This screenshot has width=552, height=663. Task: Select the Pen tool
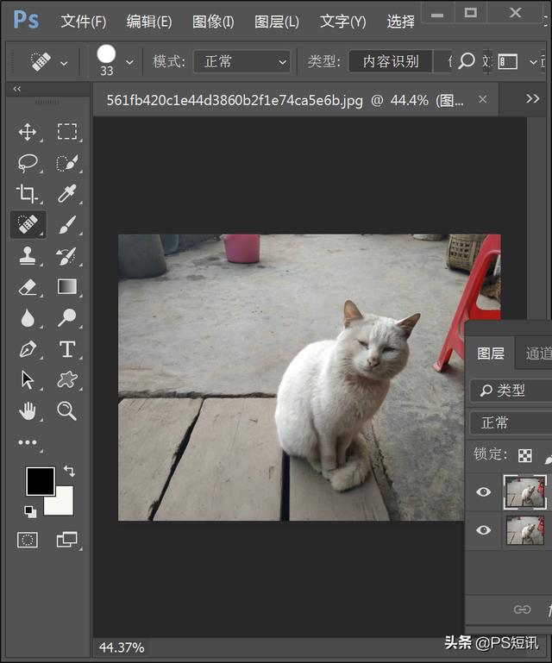[28, 349]
